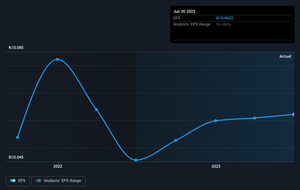Click the Kč0.0622 EPS value in tooltip
Image resolution: width=300 pixels, height=190 pixels.
pos(225,18)
